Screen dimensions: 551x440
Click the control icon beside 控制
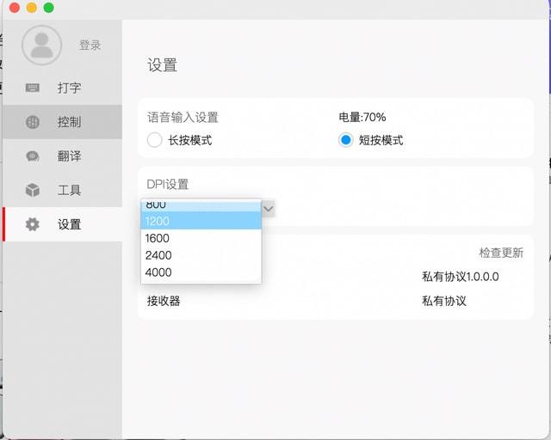[33, 122]
